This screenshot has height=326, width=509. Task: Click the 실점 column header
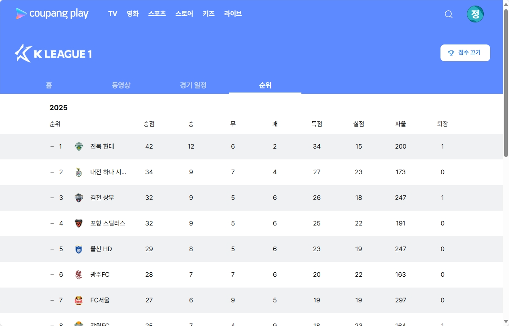(359, 124)
